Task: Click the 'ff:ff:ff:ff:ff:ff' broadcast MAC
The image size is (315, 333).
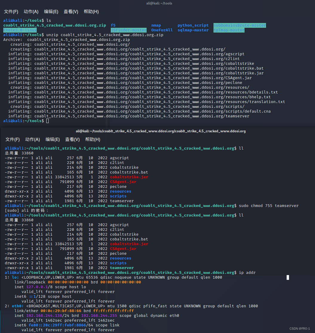Action: click(x=113, y=311)
